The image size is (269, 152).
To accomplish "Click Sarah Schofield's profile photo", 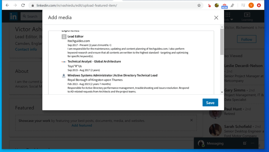I will (215, 130).
